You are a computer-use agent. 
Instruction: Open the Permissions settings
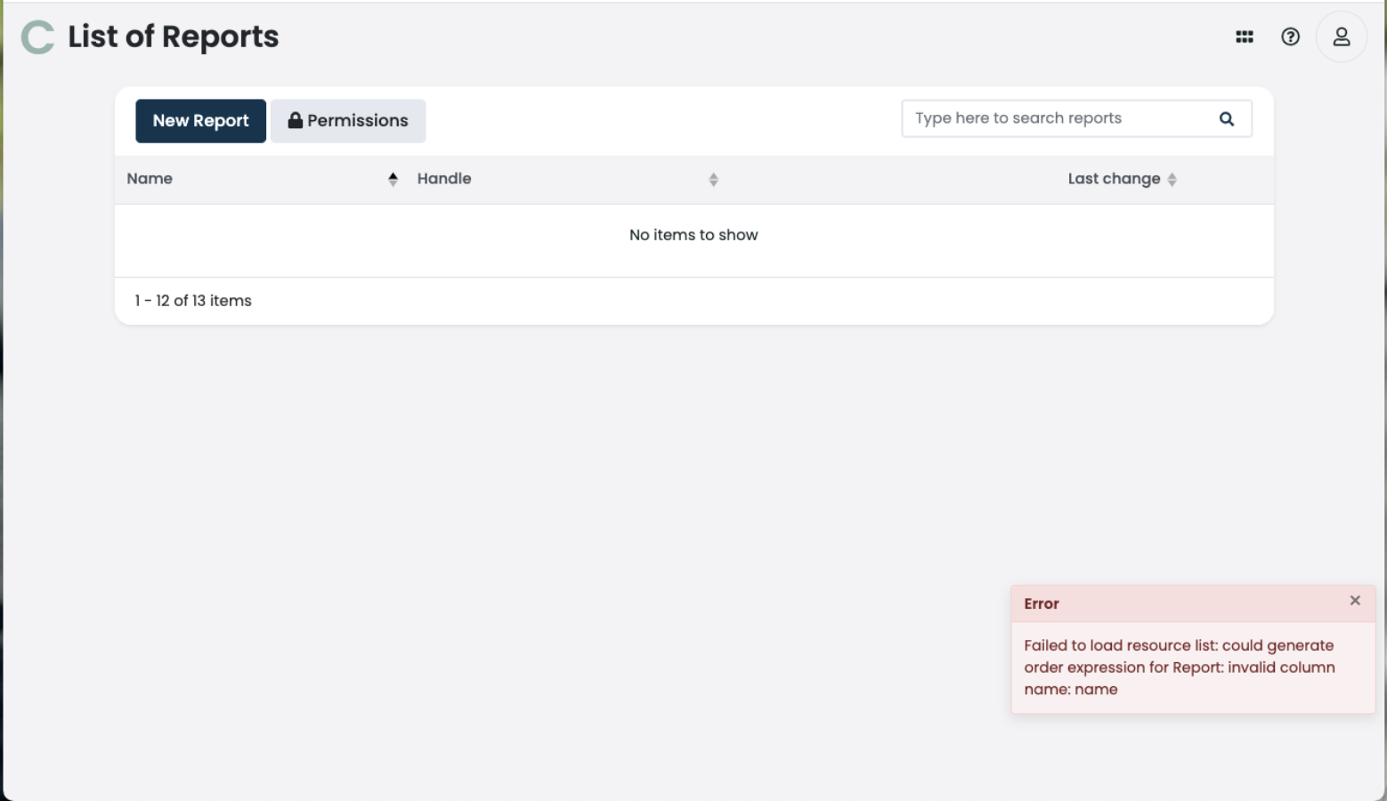pos(348,120)
